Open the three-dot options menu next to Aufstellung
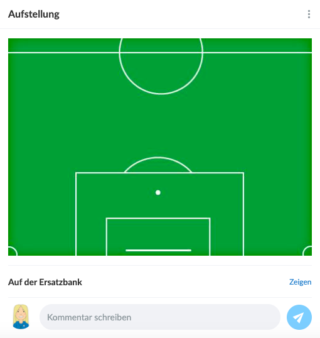 coord(309,14)
